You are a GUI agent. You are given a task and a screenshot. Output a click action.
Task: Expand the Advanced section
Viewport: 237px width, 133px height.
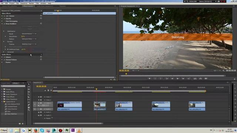[x=4, y=52]
